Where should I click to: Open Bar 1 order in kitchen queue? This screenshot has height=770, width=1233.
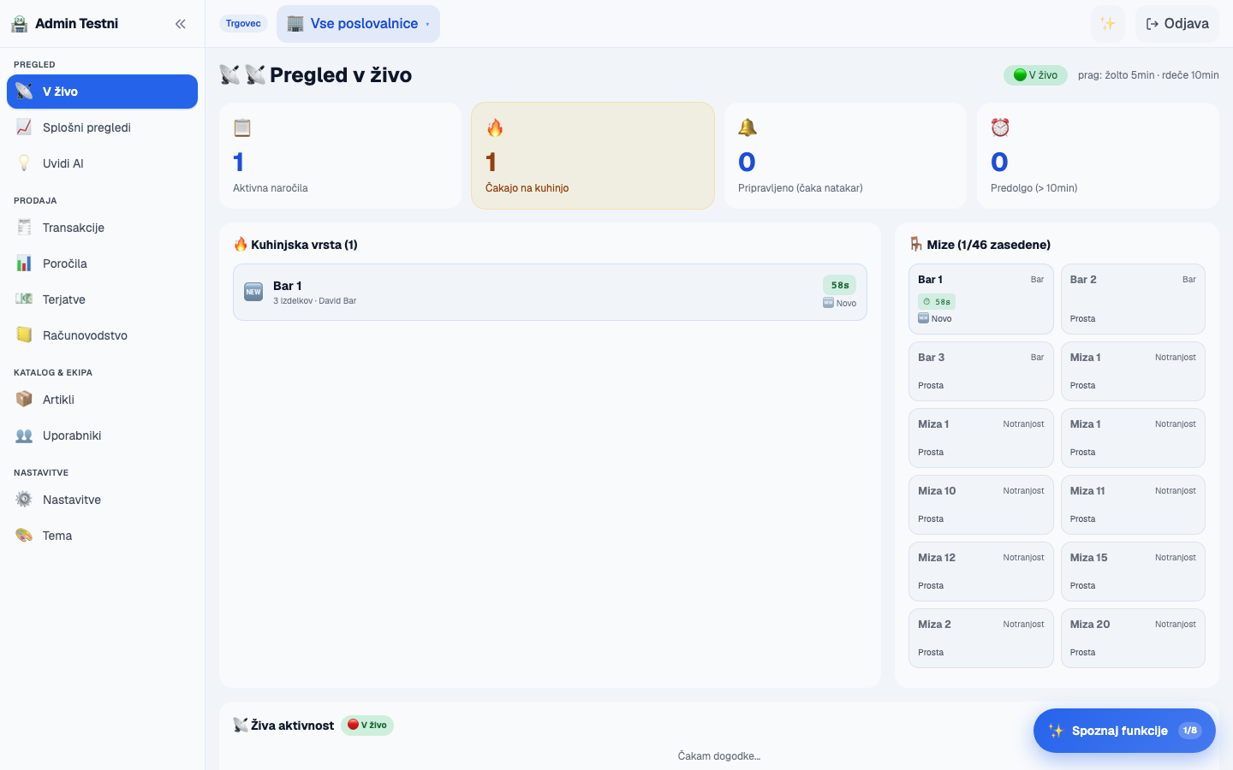pos(550,293)
